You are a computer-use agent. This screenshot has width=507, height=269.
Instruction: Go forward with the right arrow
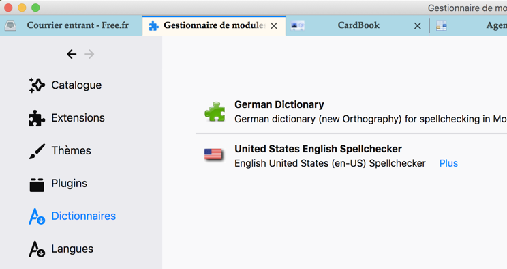pos(89,54)
